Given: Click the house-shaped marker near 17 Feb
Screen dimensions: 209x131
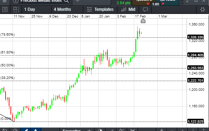Looking at the screenshot, I should 143,21.
